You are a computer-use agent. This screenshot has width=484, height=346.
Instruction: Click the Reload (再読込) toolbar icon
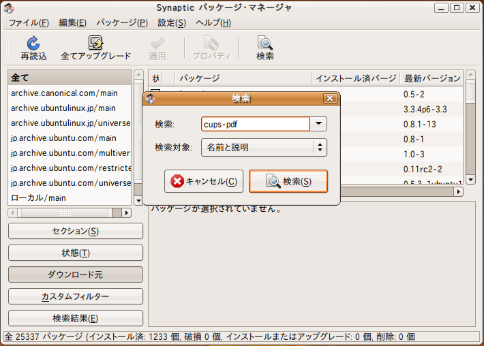click(33, 44)
